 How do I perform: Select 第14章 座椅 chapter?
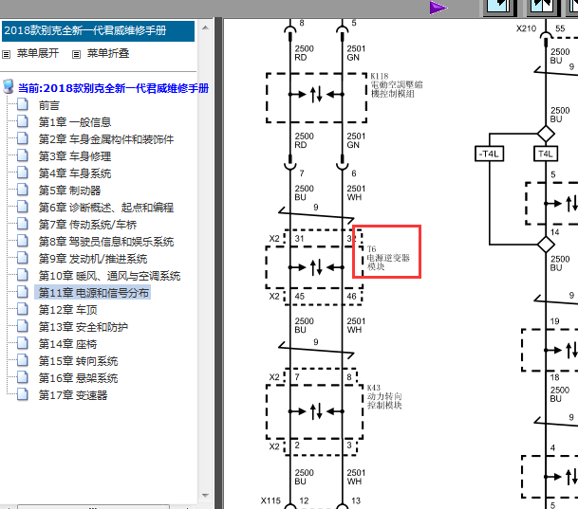(x=67, y=344)
